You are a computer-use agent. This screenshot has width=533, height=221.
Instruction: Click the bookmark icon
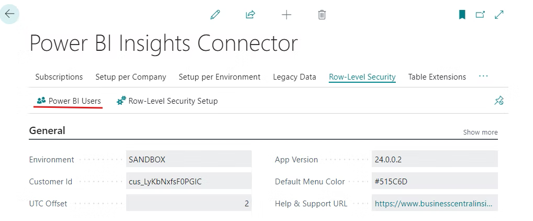pyautogui.click(x=462, y=15)
